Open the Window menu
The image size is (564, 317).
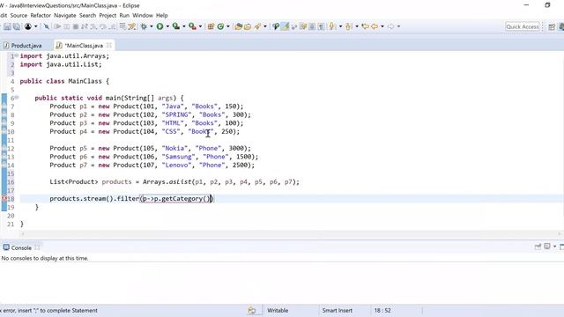[143, 16]
